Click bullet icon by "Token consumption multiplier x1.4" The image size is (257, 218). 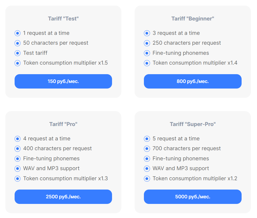[x=147, y=63]
